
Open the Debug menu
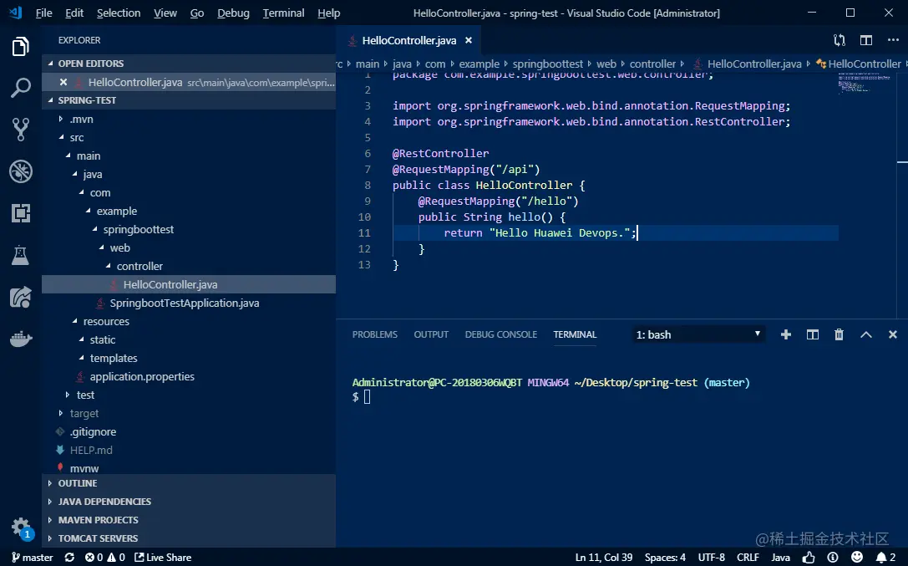click(233, 13)
